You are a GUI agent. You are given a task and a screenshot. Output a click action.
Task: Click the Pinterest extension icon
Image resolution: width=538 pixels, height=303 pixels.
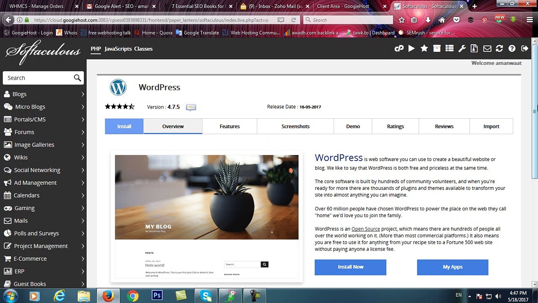(485, 20)
